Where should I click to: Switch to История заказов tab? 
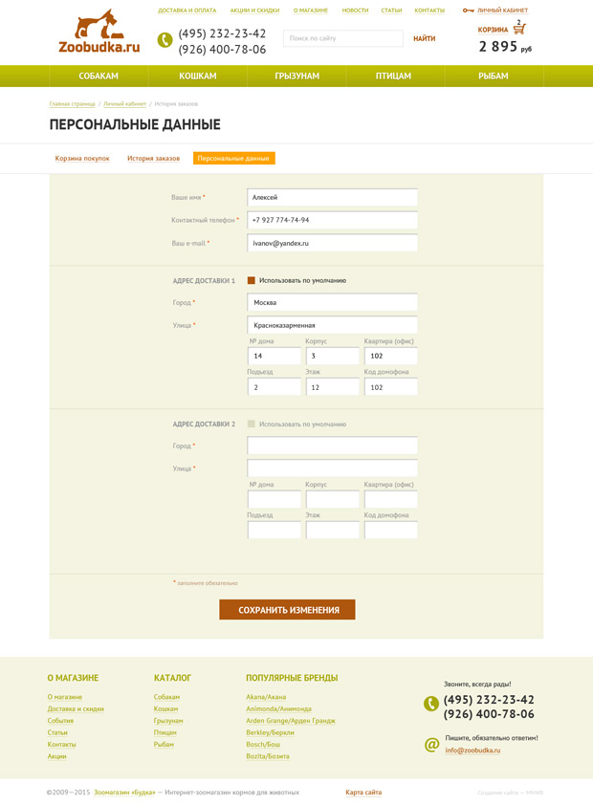(x=153, y=159)
